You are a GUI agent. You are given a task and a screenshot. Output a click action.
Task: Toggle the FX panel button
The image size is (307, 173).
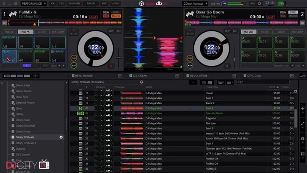(53, 3)
